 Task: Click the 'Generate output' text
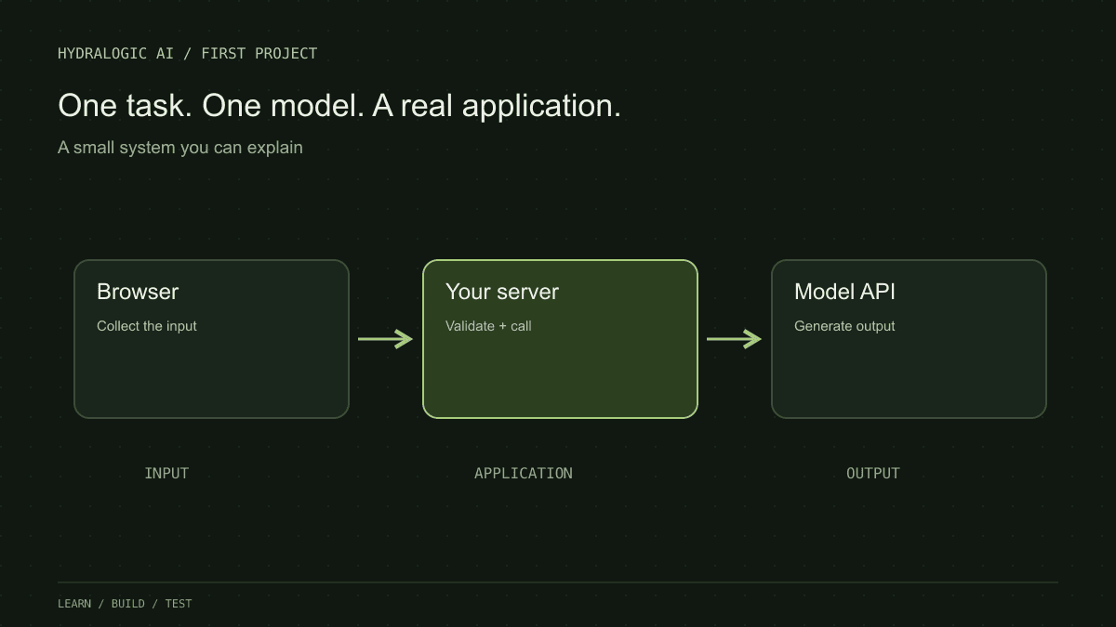(844, 326)
